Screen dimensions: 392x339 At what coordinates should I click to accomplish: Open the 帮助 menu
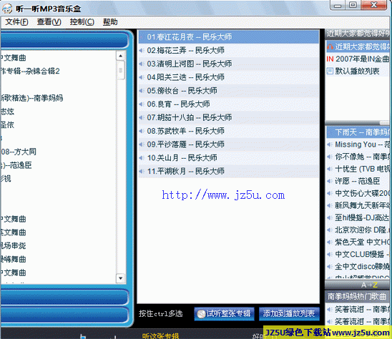[110, 22]
